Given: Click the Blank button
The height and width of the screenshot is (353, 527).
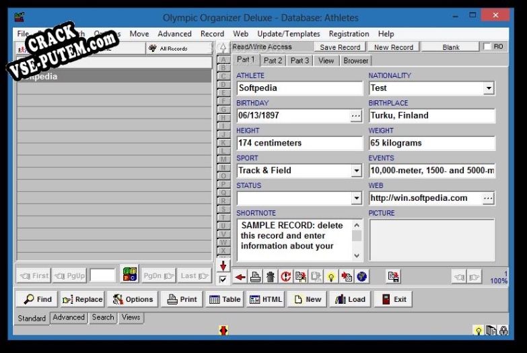Looking at the screenshot, I should [x=451, y=47].
